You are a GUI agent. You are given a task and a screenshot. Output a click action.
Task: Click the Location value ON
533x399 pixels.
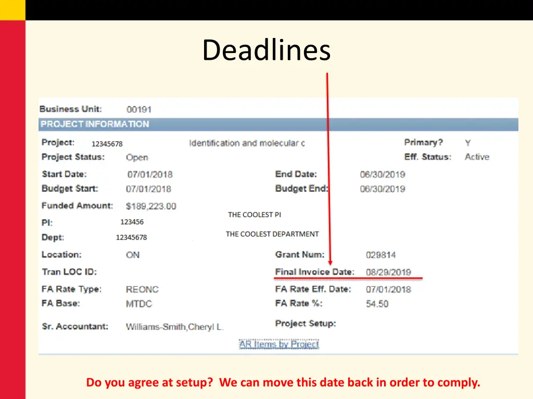[x=133, y=255]
